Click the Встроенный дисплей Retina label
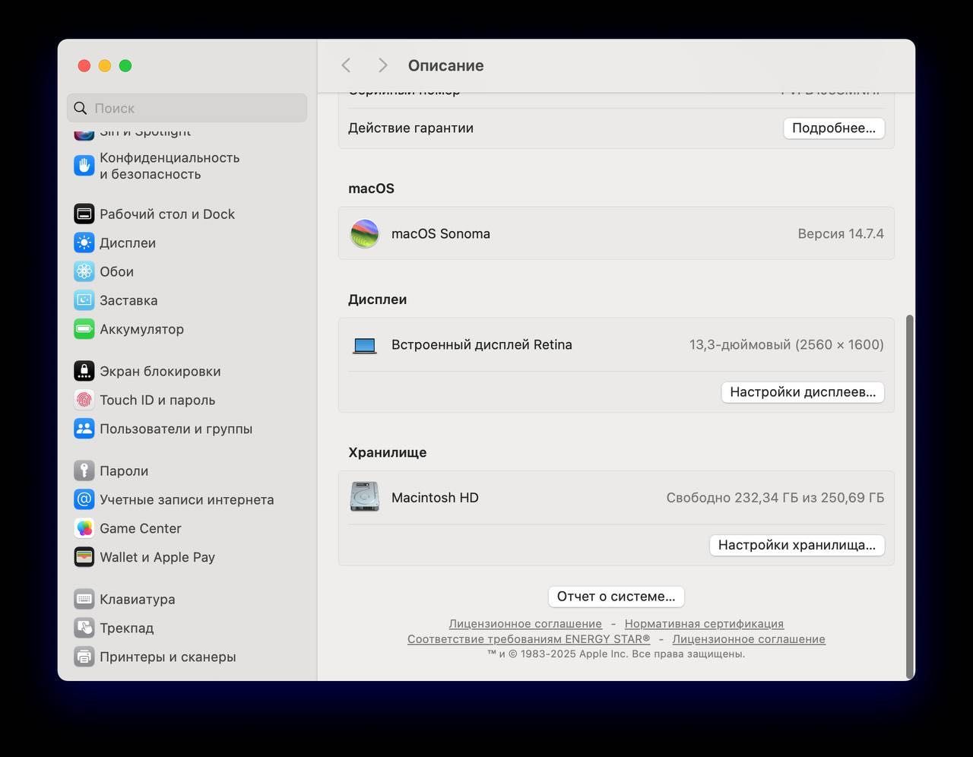Screen dimensions: 973x757 click(482, 344)
